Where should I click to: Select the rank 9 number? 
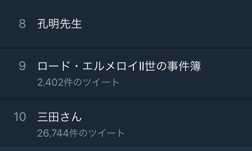(x=22, y=66)
